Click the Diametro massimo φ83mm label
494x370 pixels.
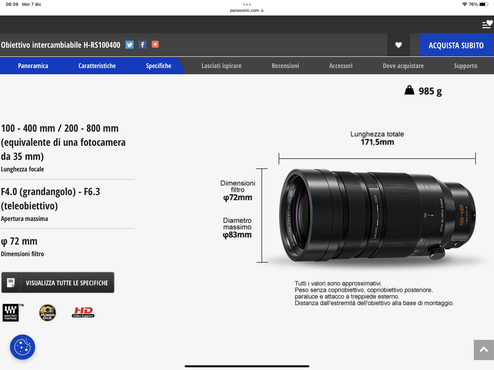pos(237,228)
